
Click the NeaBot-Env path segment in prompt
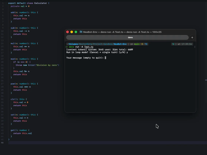(x=120, y=44)
